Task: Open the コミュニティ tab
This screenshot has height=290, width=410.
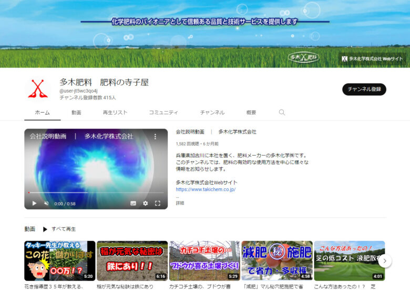Action: pos(163,113)
